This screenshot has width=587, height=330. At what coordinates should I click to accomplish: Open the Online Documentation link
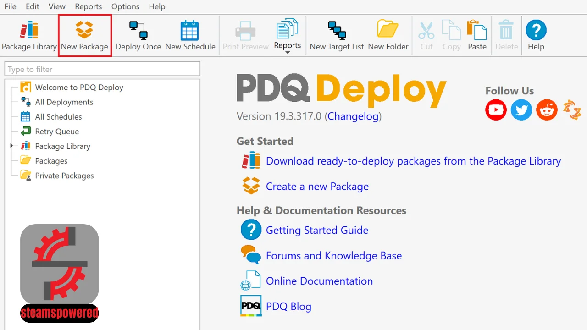pos(319,281)
